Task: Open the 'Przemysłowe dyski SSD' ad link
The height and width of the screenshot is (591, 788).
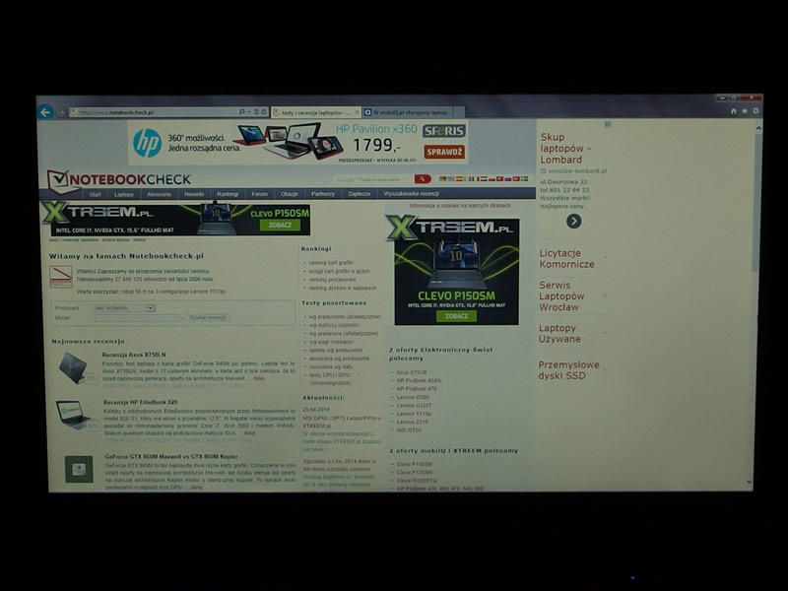Action: tap(568, 370)
